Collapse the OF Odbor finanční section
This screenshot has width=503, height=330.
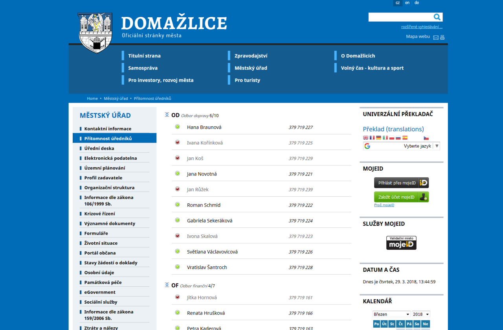coord(167,285)
